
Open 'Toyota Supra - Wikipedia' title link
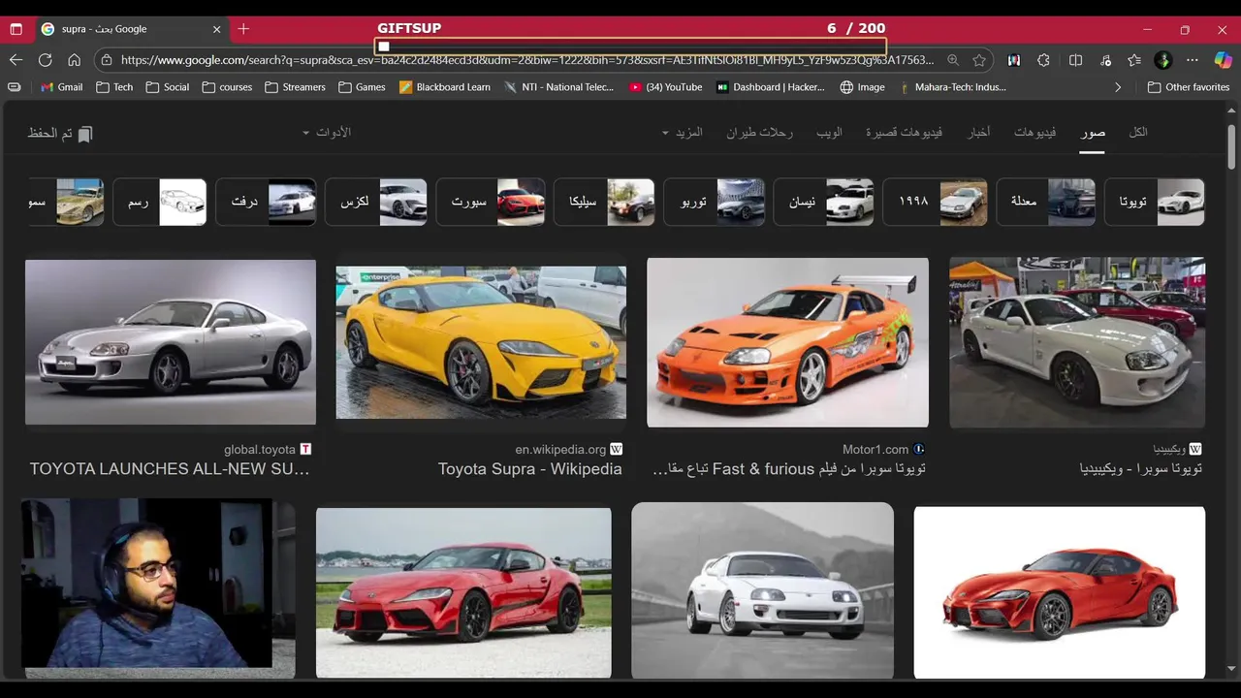(x=529, y=469)
